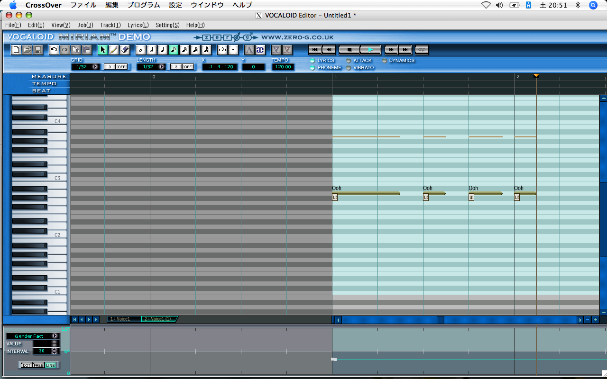The image size is (607, 379).
Task: Open the View(V) menu
Action: pos(61,25)
